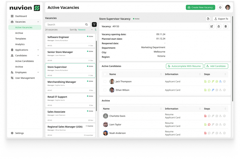Sort active candidates by Information column arrows

click(x=200, y=74)
